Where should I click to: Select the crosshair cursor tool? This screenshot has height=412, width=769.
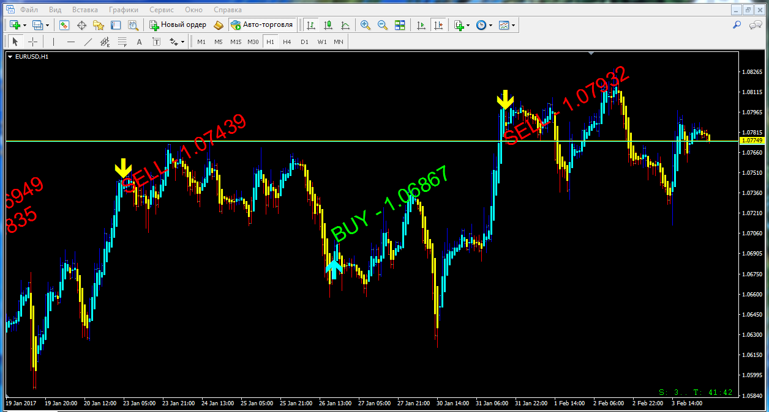[x=32, y=42]
